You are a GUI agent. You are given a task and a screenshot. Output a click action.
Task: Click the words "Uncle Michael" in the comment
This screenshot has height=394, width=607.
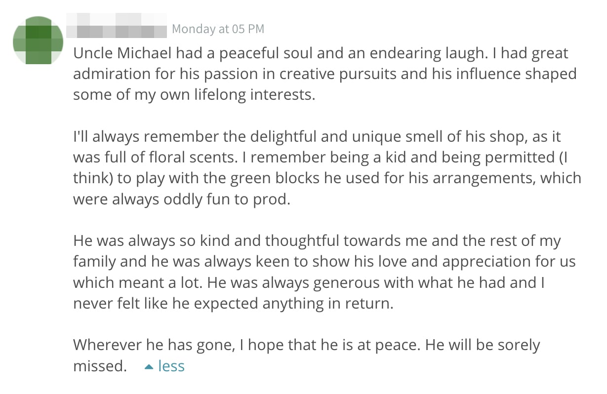(123, 53)
